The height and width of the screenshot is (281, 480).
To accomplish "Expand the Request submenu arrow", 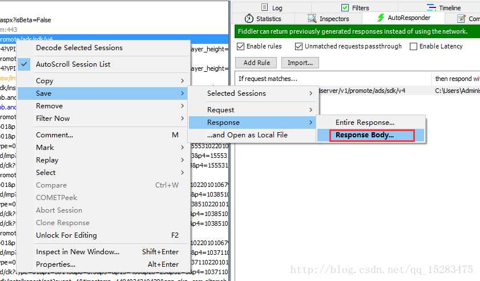I will [x=310, y=110].
